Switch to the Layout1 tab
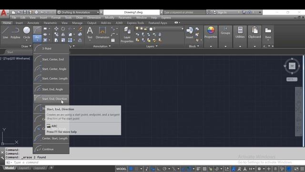Screen dimensions: 305x172 (24, 168)
